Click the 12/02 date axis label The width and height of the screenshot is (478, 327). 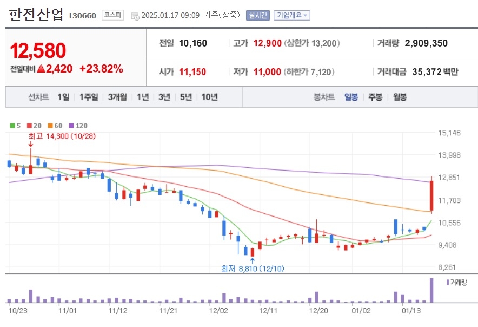point(218,311)
